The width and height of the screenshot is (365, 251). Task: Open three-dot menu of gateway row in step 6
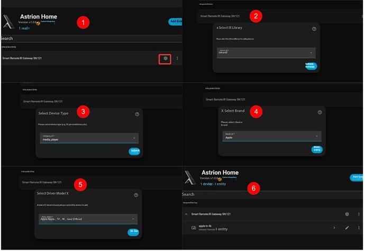click(x=359, y=214)
